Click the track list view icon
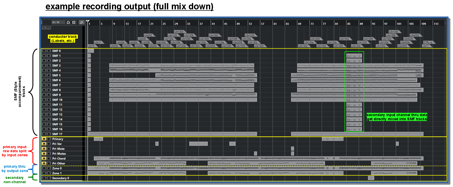453x187 pixels. pos(74,22)
